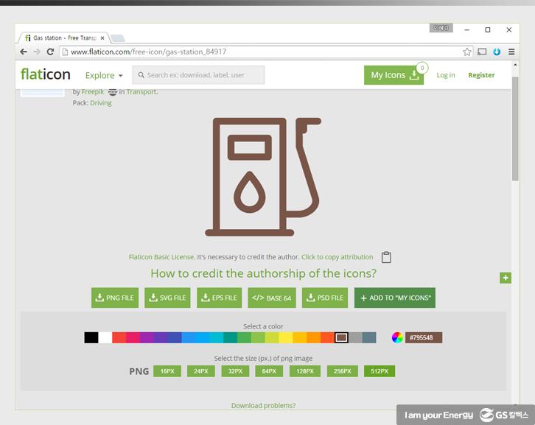
Task: Download the SVG file
Action: [168, 298]
